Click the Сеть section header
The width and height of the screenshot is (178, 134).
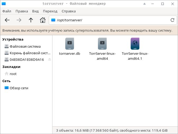[x=6, y=81]
